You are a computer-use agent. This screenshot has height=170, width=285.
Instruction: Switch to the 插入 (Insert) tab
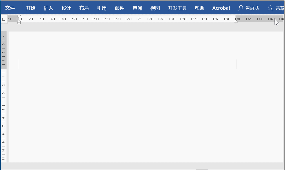pos(48,8)
